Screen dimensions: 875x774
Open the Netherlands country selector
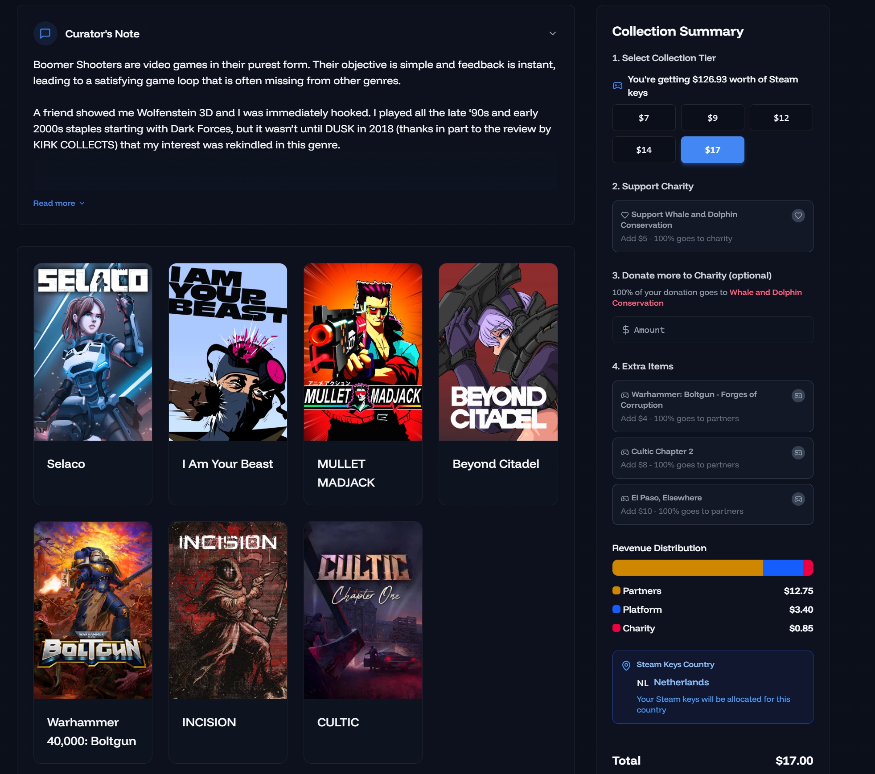681,682
